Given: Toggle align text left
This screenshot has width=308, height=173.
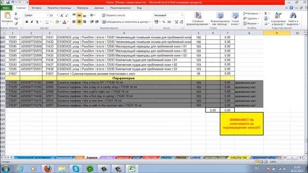Looking at the screenshot, I should click(x=74, y=22).
